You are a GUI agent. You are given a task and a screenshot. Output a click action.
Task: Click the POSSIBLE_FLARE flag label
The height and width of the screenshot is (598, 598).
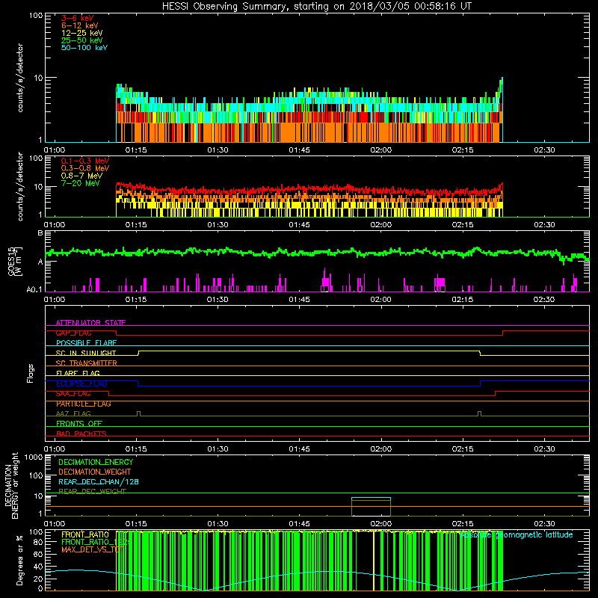86,343
